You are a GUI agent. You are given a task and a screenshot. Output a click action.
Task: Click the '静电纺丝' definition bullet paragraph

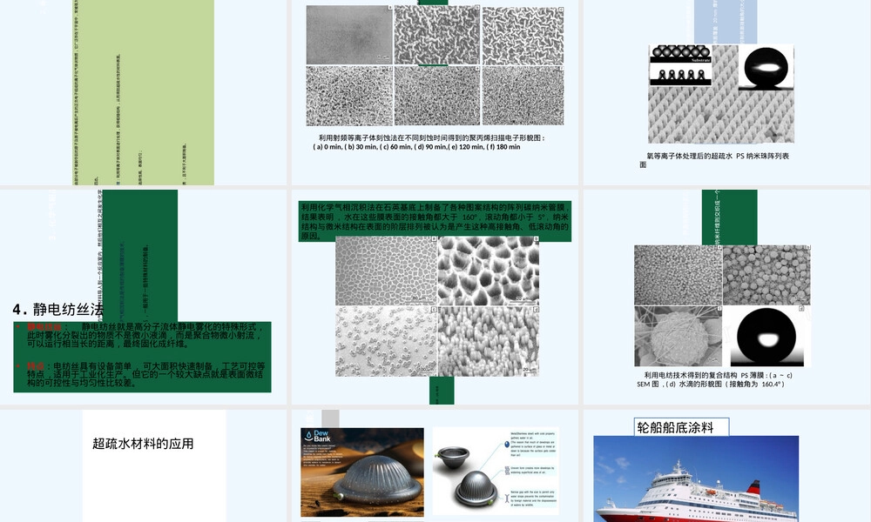144,335
